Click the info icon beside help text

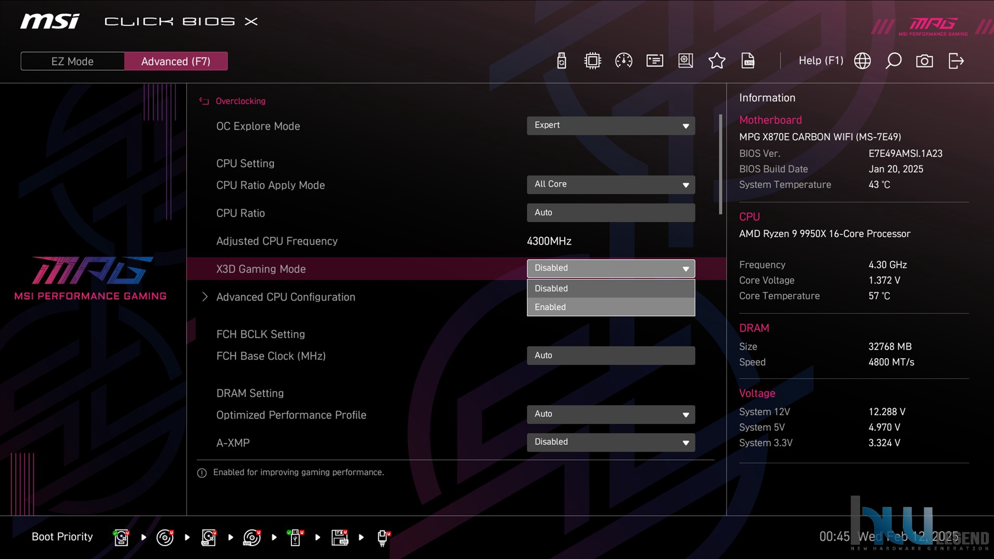click(x=202, y=473)
